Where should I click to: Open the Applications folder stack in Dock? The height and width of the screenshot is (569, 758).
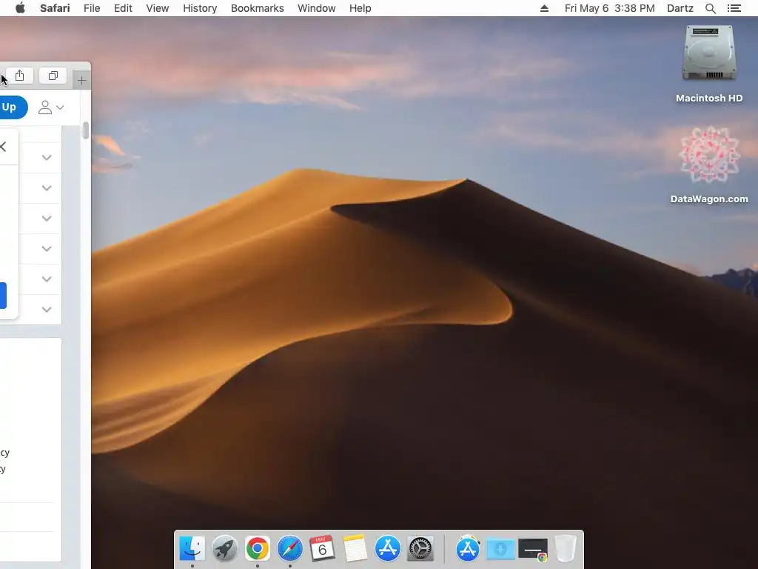(x=468, y=549)
